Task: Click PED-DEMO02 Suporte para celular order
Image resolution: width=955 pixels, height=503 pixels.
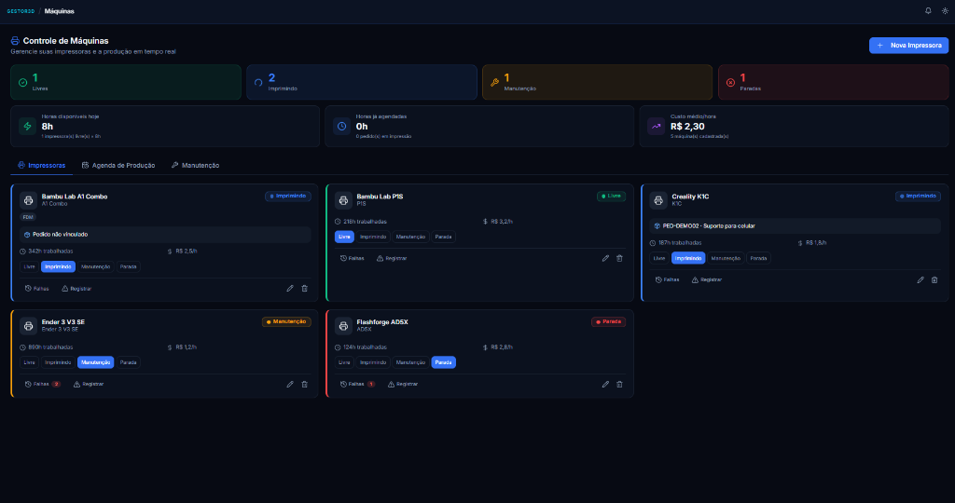Action: pos(796,225)
